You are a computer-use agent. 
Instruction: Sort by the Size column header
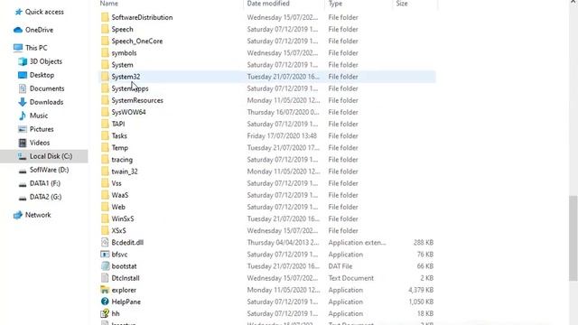(x=402, y=4)
